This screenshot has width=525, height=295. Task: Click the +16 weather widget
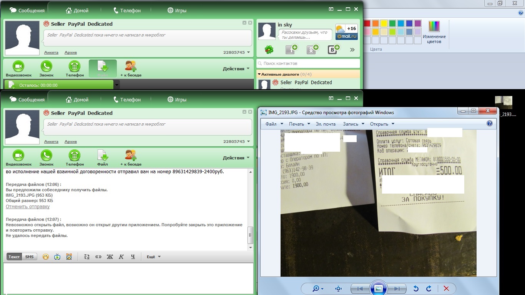click(346, 28)
